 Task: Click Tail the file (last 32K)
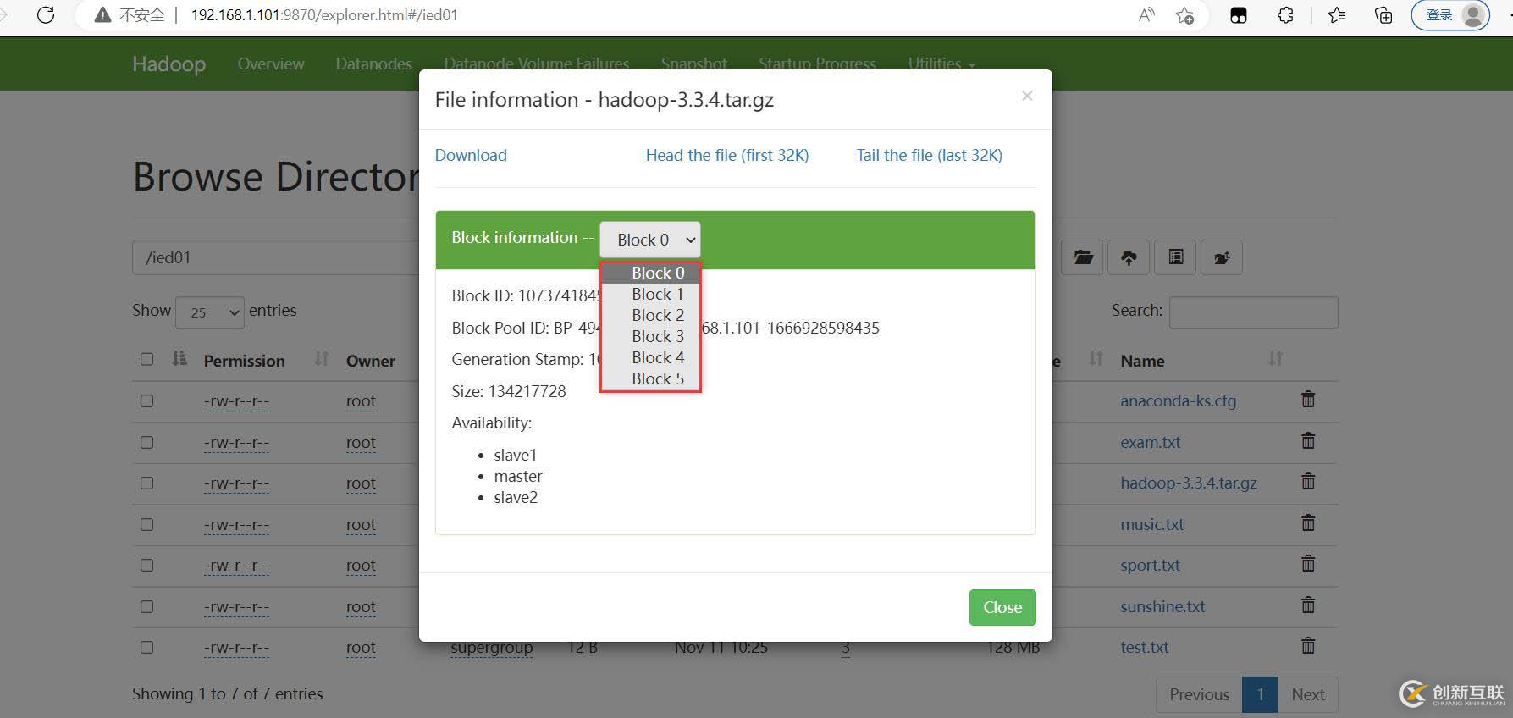pyautogui.click(x=929, y=155)
